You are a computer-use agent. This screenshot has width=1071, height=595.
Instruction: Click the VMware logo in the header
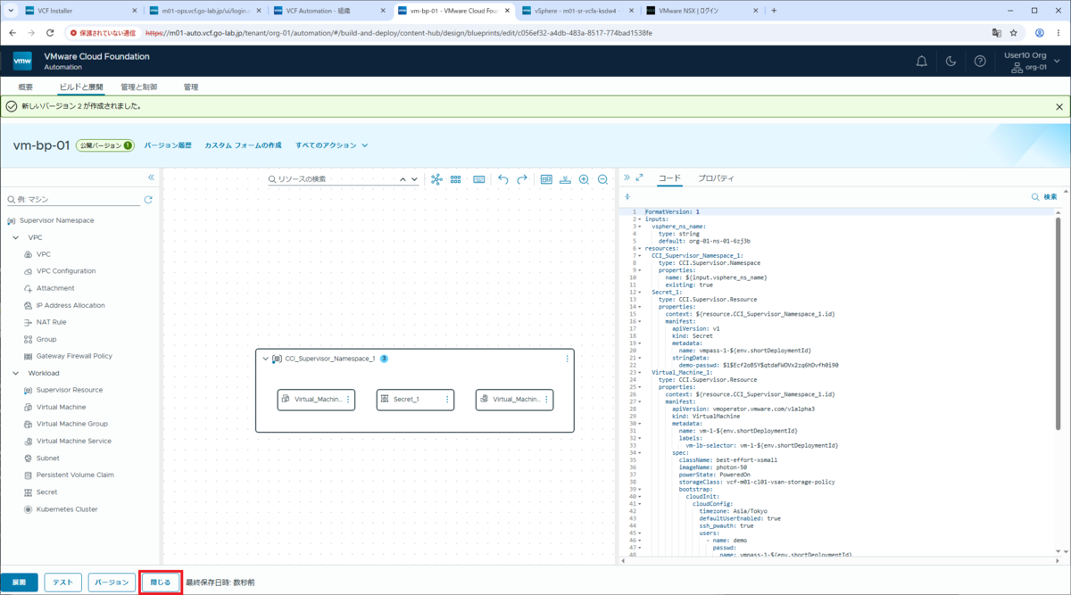coord(22,62)
